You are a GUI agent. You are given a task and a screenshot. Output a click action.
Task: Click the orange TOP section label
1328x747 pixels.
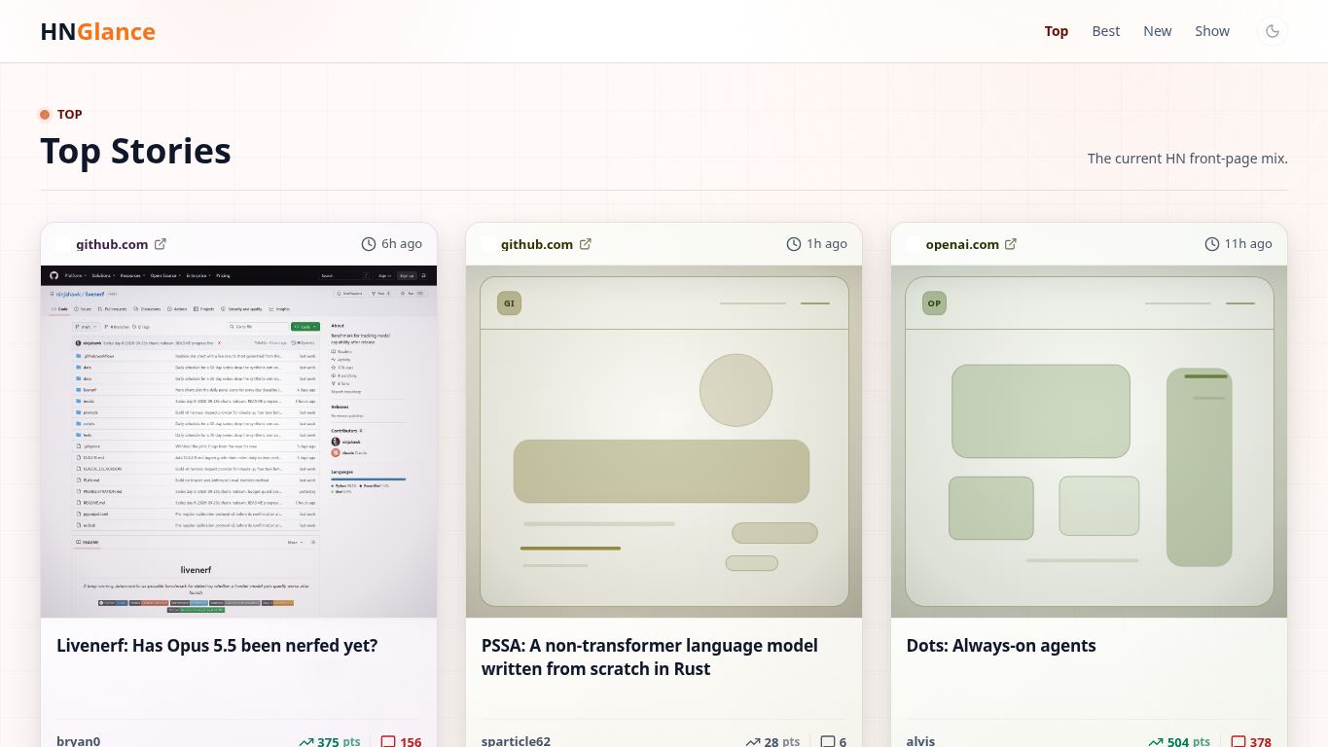[70, 115]
